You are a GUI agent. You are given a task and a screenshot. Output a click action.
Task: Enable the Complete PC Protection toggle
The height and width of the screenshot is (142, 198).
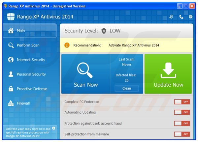coord(182,102)
